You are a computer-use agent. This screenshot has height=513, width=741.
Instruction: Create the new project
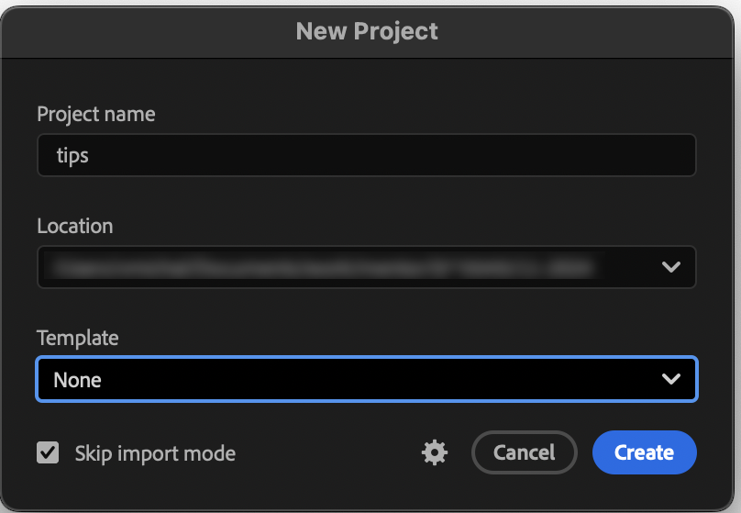644,452
